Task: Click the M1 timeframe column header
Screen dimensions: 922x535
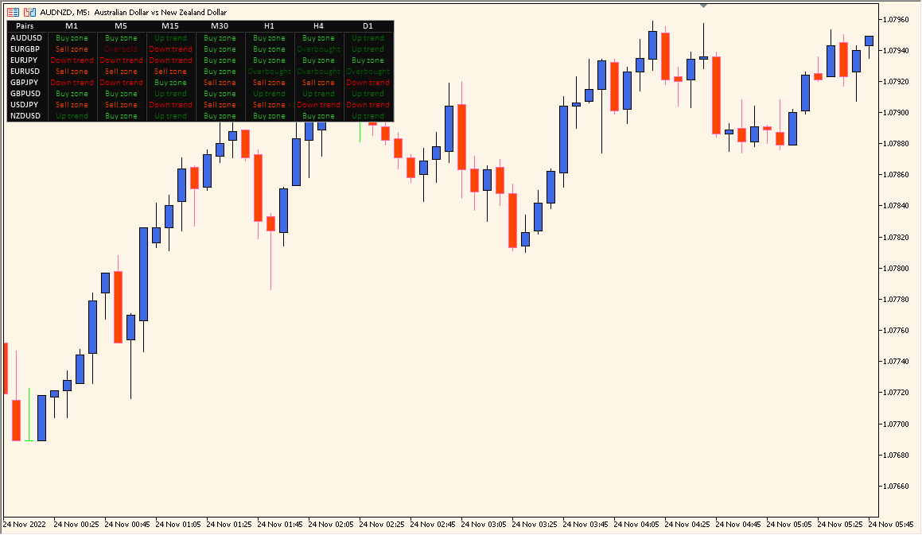Action: click(x=72, y=25)
